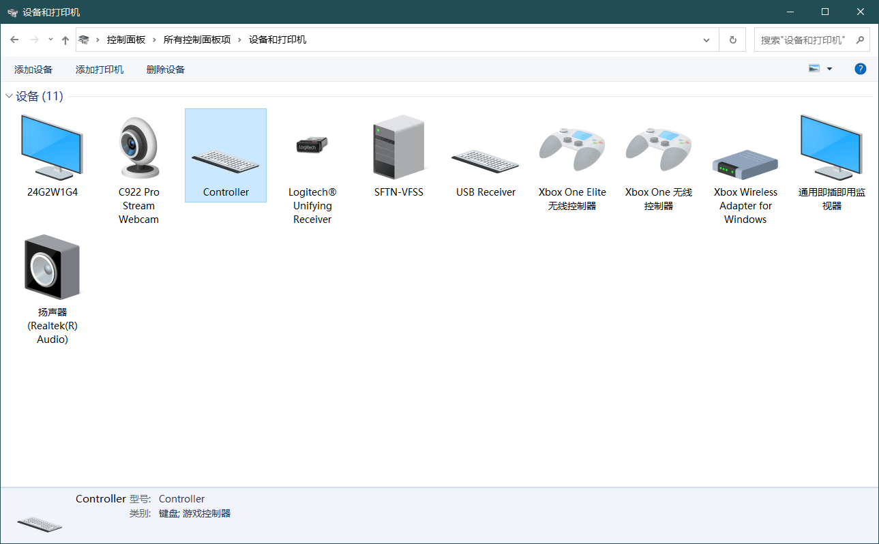Click 添加设备 in the command bar
The image size is (879, 544).
[33, 70]
